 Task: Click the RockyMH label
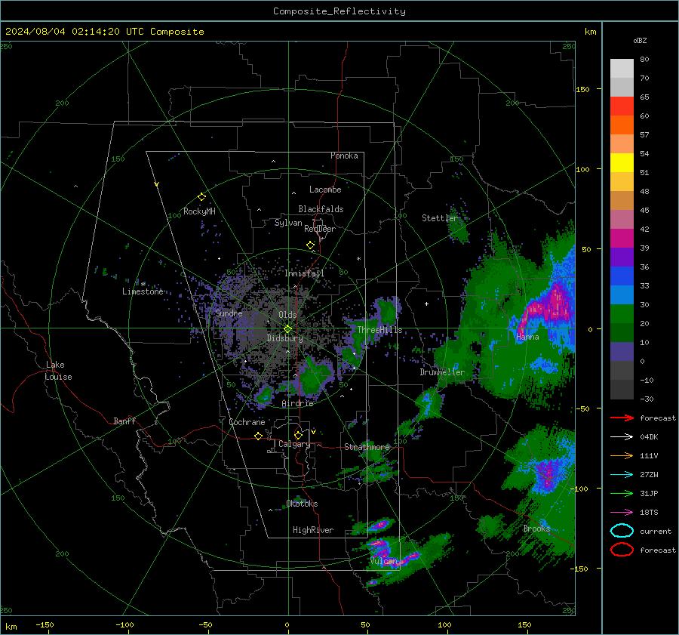pyautogui.click(x=199, y=211)
